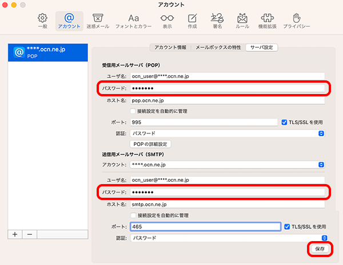Open Signatures (署名) preferences
The image size is (343, 265).
pos(217,21)
